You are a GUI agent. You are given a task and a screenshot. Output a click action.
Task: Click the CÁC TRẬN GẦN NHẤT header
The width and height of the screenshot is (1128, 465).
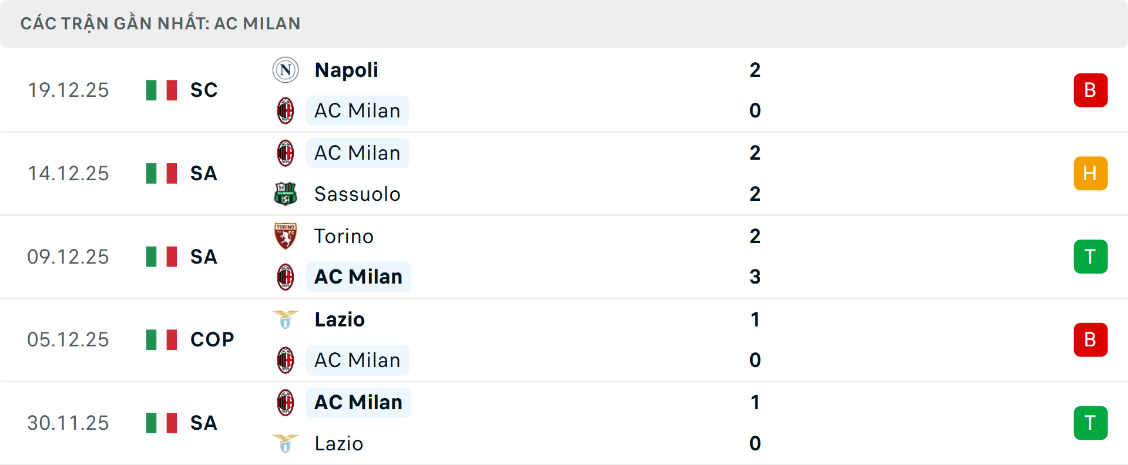coord(160,23)
